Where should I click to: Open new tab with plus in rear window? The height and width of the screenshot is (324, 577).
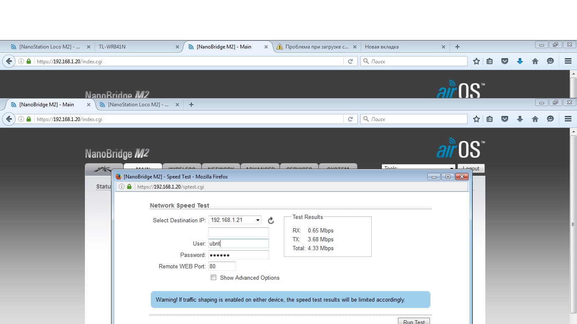(x=457, y=47)
